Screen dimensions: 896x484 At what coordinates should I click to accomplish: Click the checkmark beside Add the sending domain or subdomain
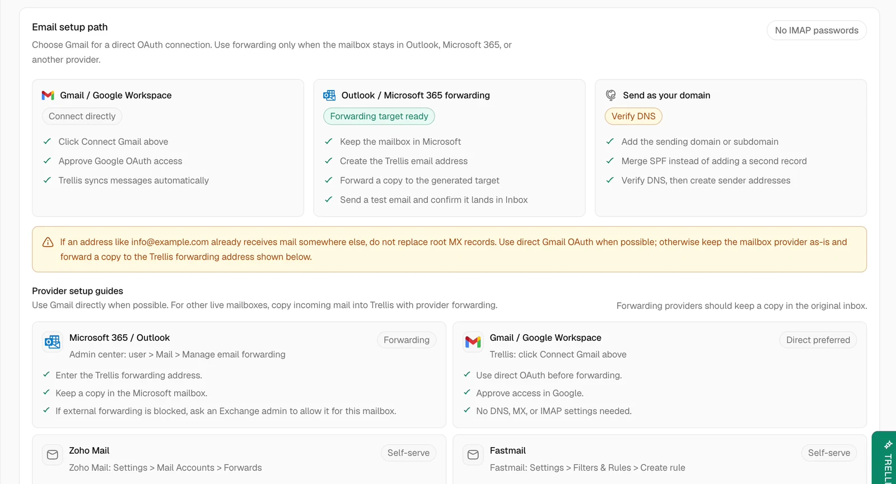pos(610,142)
